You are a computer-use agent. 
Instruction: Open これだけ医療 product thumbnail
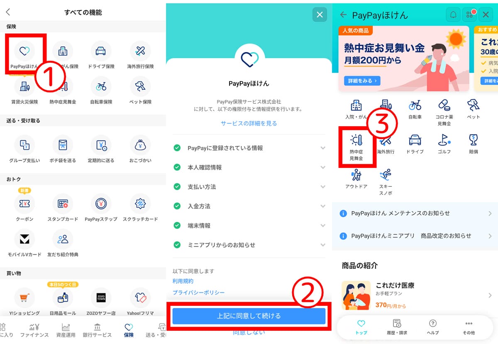tap(356, 295)
